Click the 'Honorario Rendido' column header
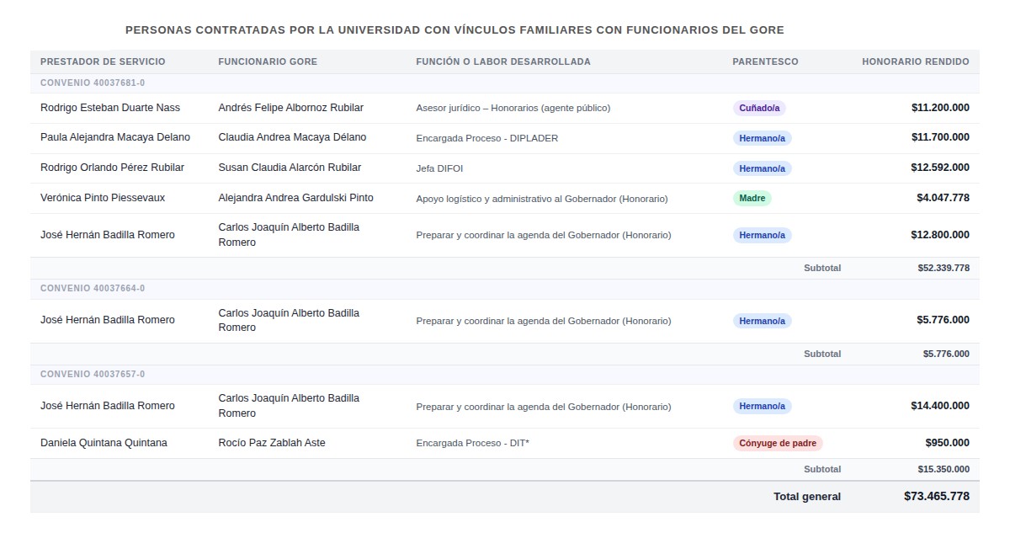This screenshot has width=1010, height=533. click(x=915, y=61)
